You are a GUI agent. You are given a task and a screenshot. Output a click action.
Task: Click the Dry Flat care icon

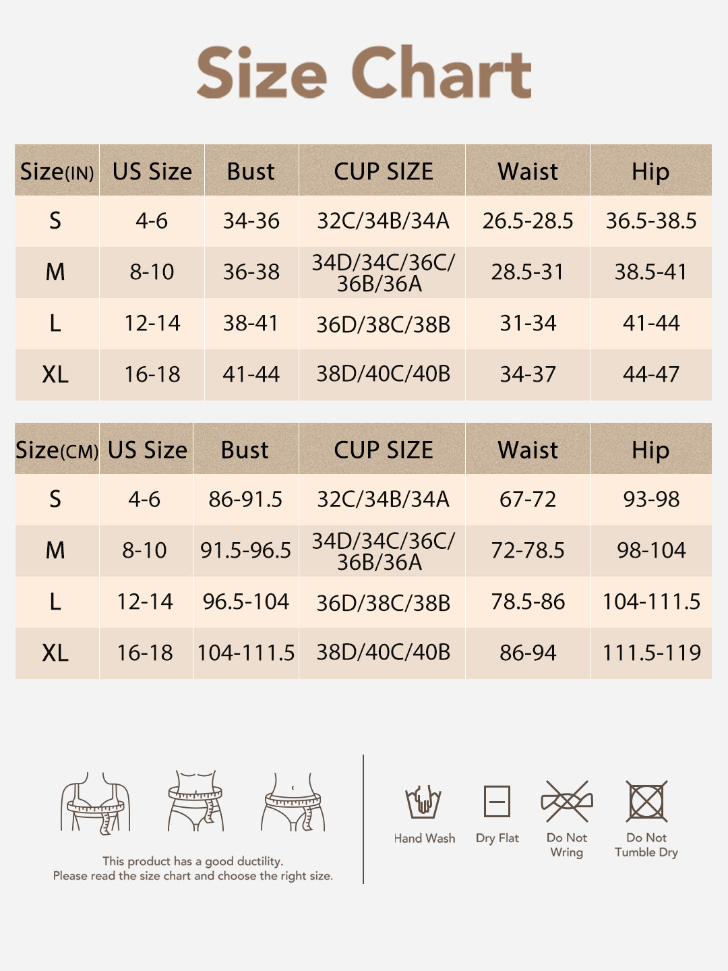tap(497, 802)
